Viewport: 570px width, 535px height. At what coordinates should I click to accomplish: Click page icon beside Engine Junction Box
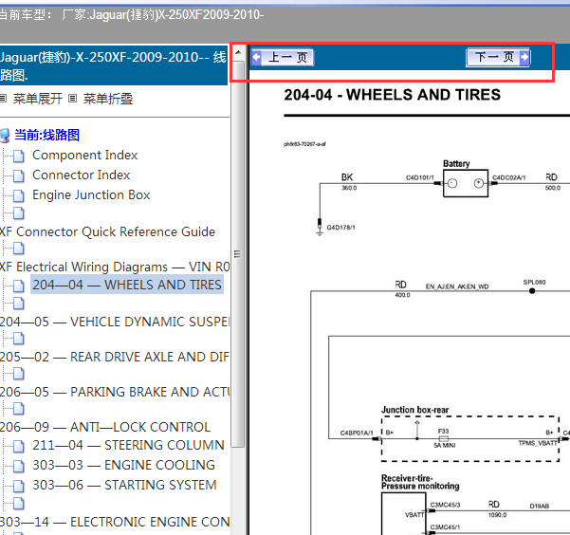pos(19,196)
